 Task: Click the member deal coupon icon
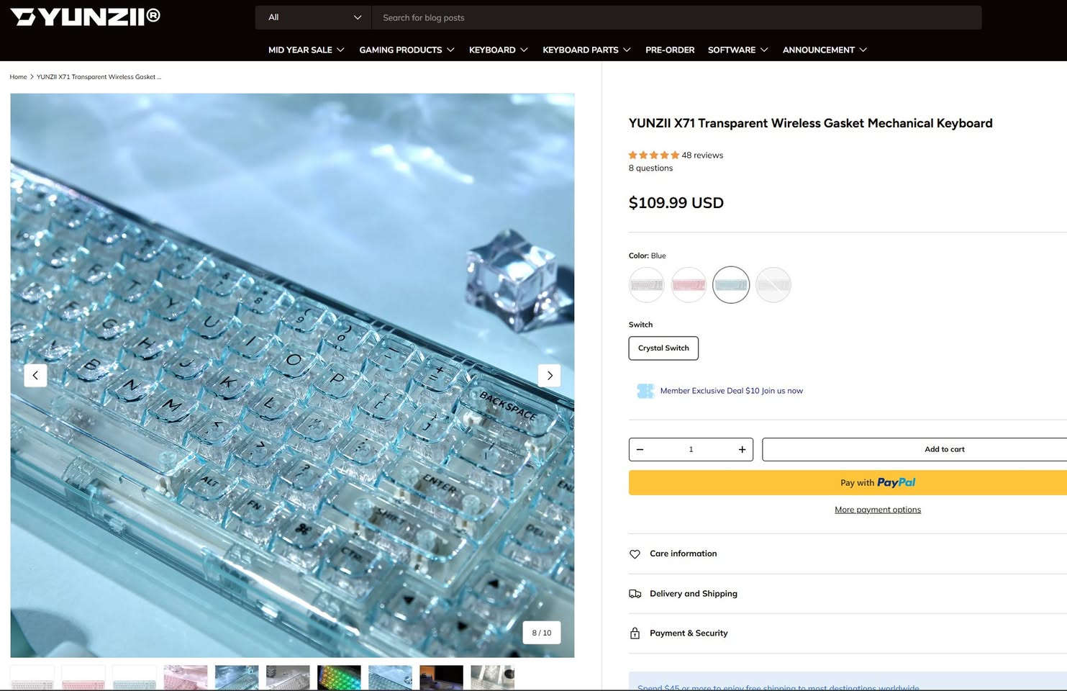[645, 391]
